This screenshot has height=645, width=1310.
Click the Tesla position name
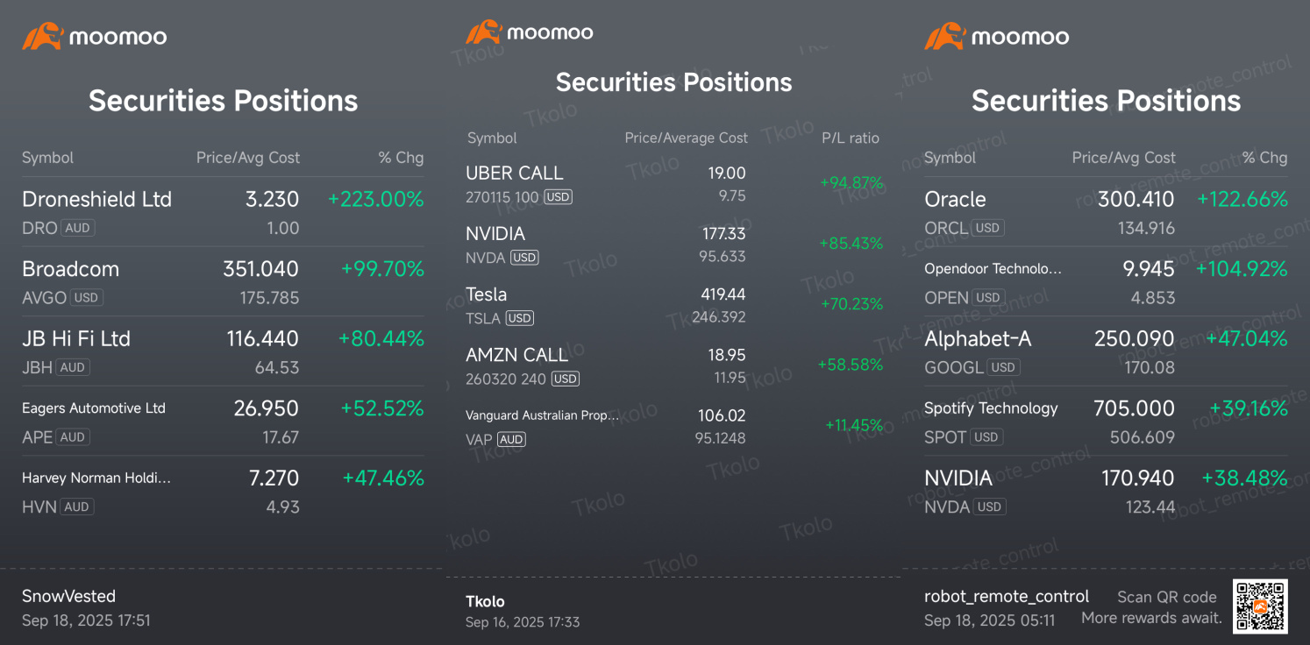point(487,294)
